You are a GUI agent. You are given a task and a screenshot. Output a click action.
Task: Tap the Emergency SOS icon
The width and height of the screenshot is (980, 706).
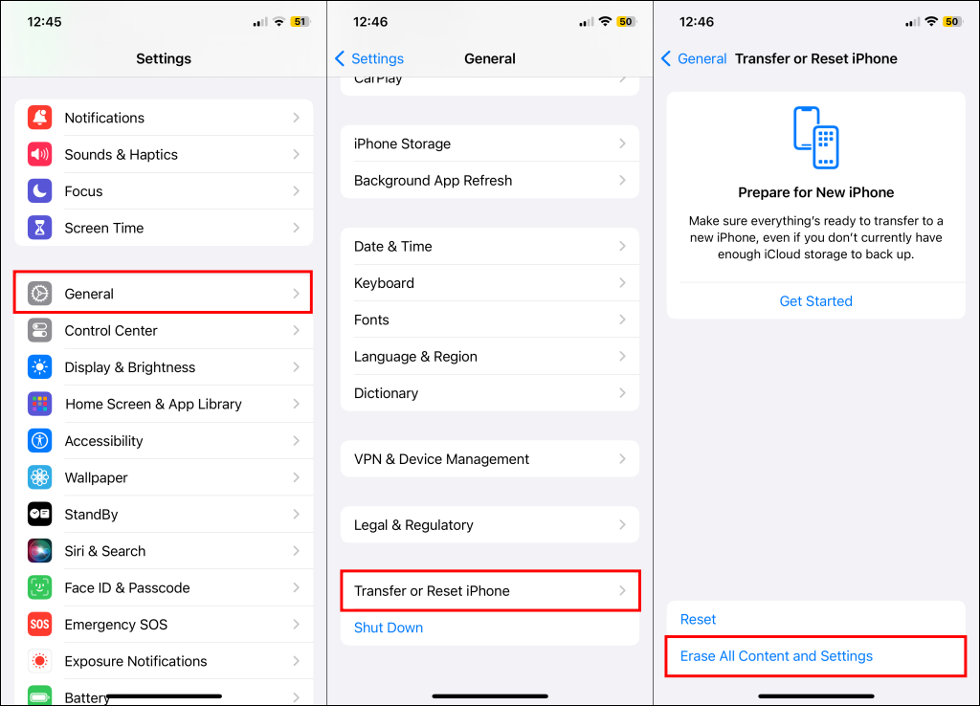(x=39, y=624)
